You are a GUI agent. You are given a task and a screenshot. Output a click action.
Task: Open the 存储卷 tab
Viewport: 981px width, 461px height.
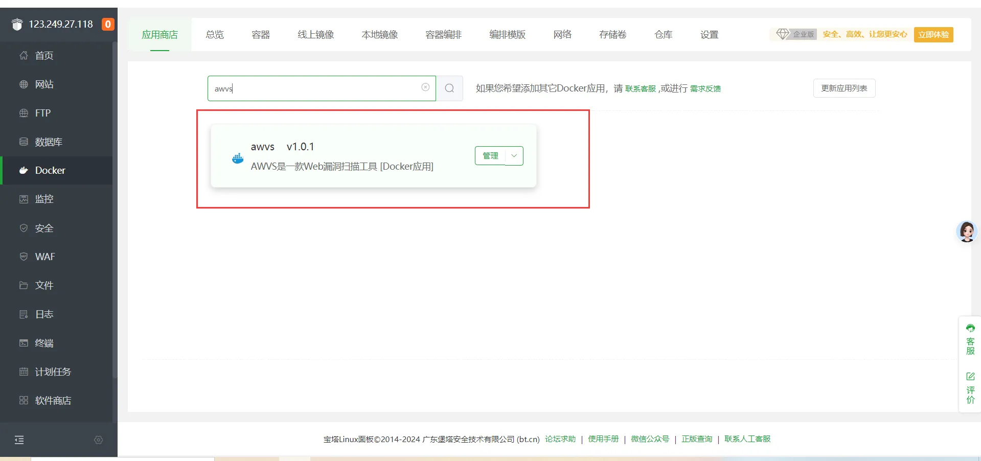[x=613, y=35]
